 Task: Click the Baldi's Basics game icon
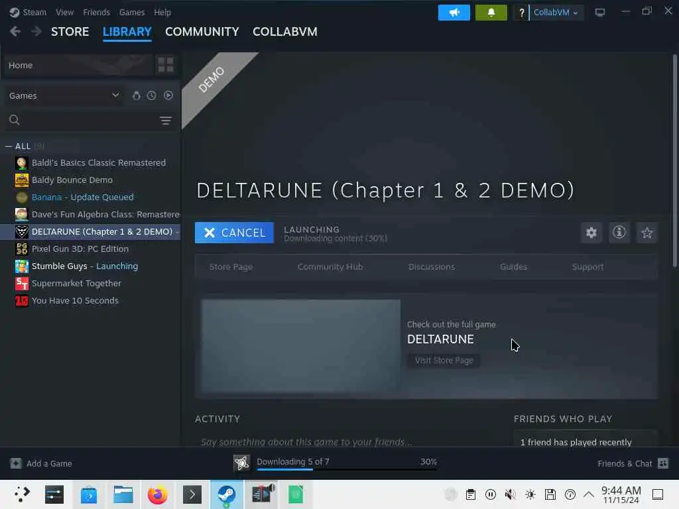tap(22, 163)
